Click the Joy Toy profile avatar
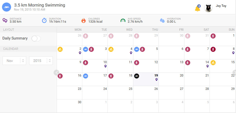This screenshot has width=236, height=113. 208,8
